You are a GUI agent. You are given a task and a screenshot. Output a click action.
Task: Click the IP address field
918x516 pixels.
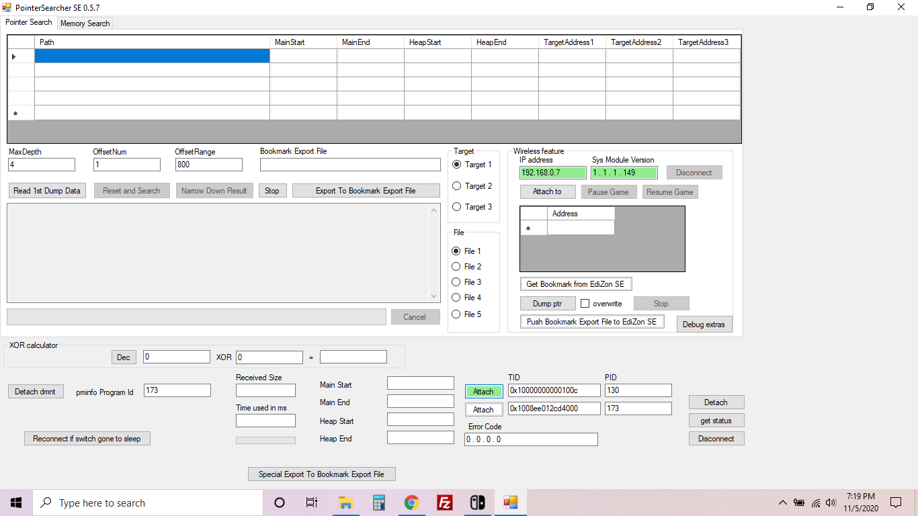pos(553,173)
